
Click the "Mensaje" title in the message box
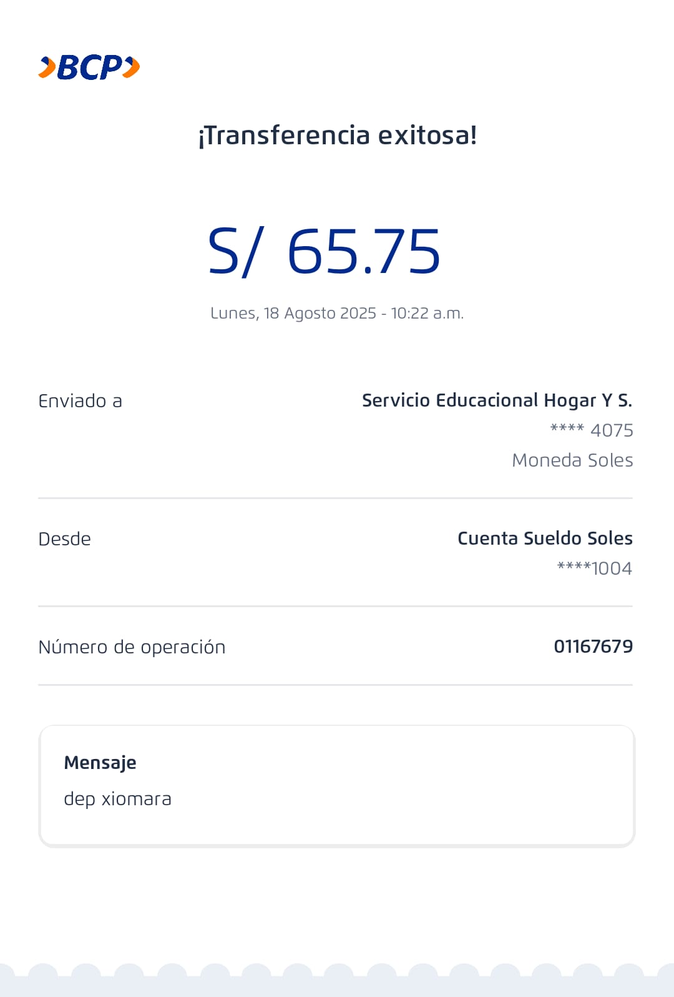(x=100, y=763)
